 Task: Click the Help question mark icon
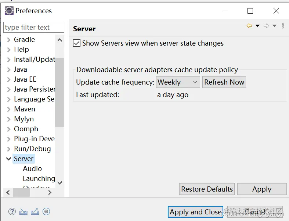pyautogui.click(x=12, y=211)
